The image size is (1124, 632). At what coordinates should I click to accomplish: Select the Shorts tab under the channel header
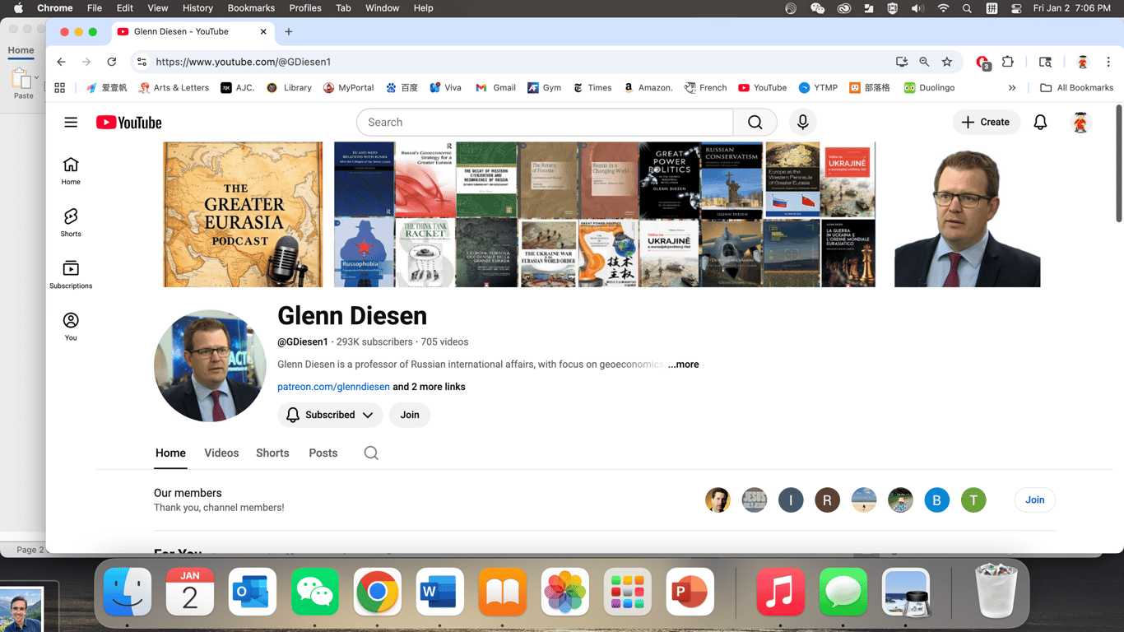[x=272, y=453]
